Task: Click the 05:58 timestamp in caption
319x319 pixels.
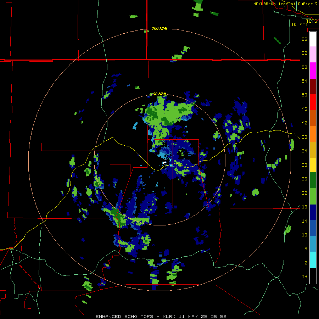Action: click(219, 317)
